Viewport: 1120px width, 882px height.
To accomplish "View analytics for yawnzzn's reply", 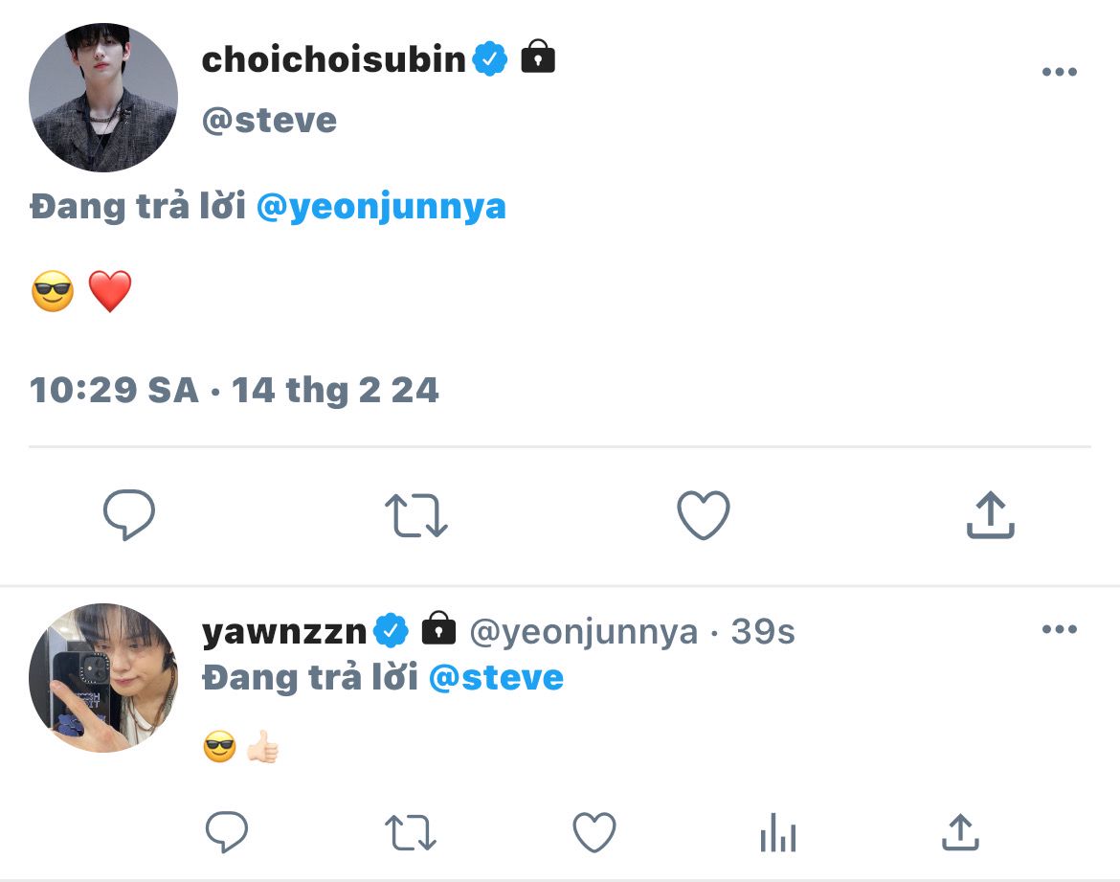I will (x=777, y=832).
